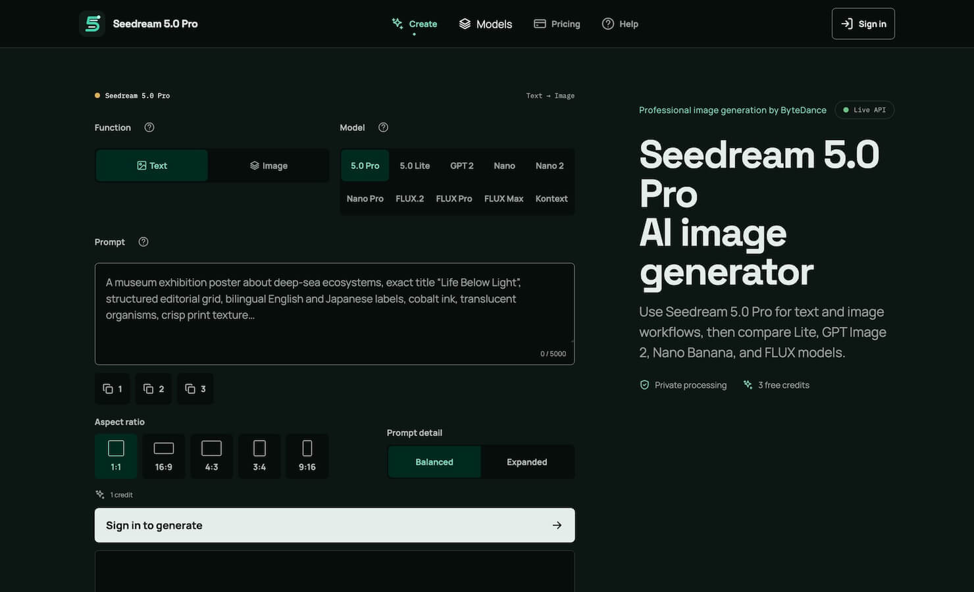The height and width of the screenshot is (592, 974).
Task: Select Text function mode
Action: [x=152, y=166]
